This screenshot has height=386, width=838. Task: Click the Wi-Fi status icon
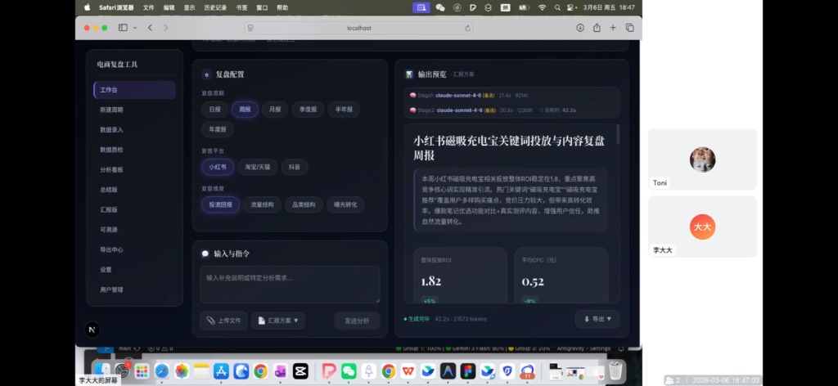pos(543,7)
